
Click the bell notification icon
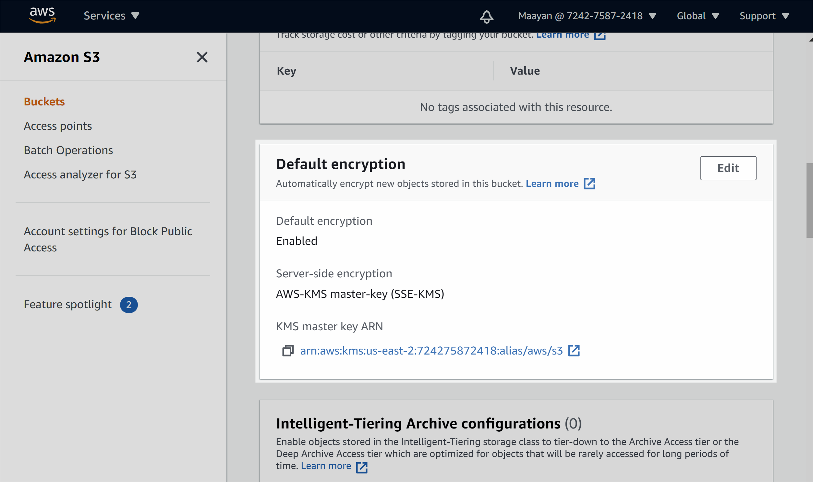click(487, 16)
